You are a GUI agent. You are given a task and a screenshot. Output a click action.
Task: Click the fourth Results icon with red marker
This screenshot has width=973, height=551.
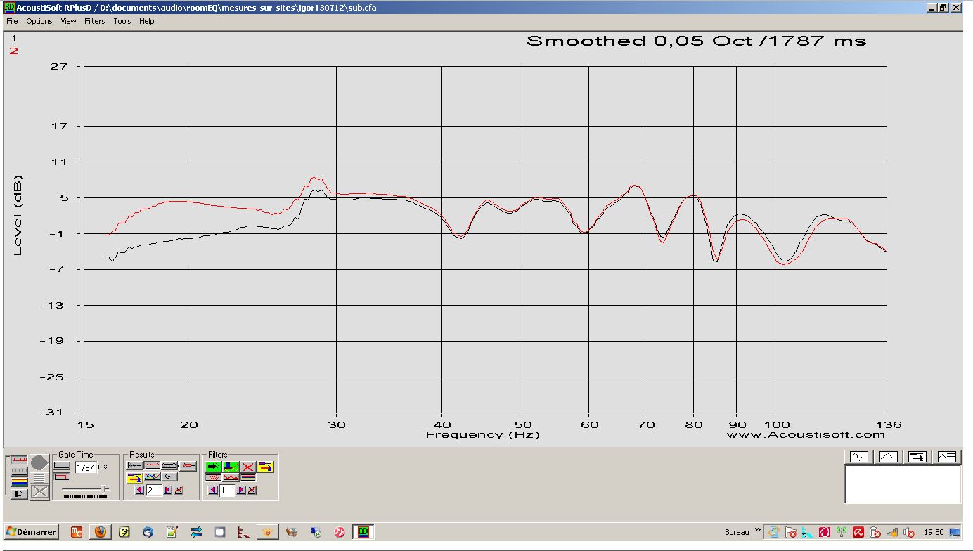pos(188,465)
